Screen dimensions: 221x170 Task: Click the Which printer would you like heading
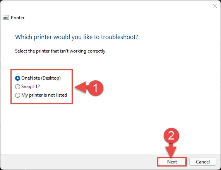(77, 37)
